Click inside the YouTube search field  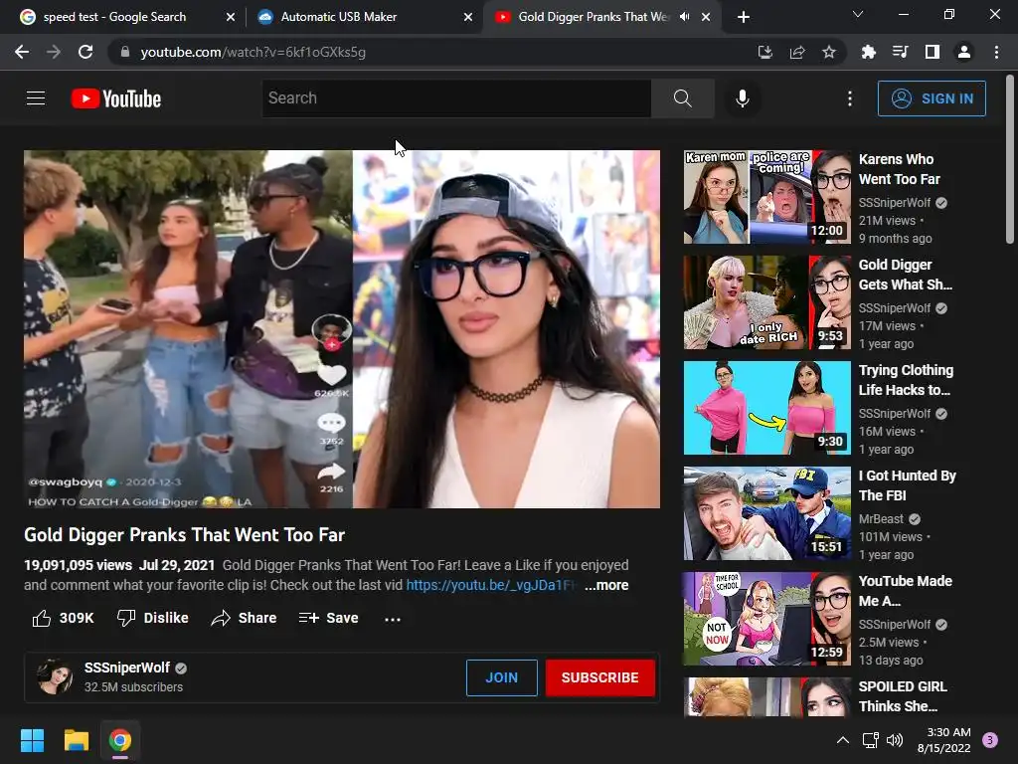(x=456, y=98)
